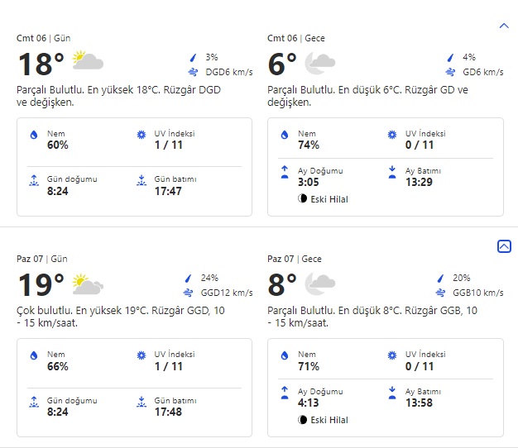
Task: Click the Paz 07 | Gece heading
Action: [295, 259]
